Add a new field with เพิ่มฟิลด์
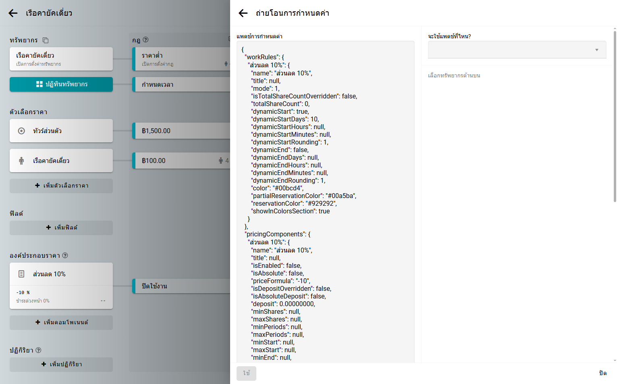Image resolution: width=617 pixels, height=384 pixels. point(61,228)
